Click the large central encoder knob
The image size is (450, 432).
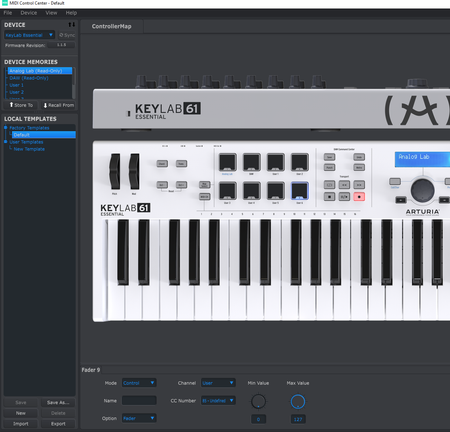422,191
